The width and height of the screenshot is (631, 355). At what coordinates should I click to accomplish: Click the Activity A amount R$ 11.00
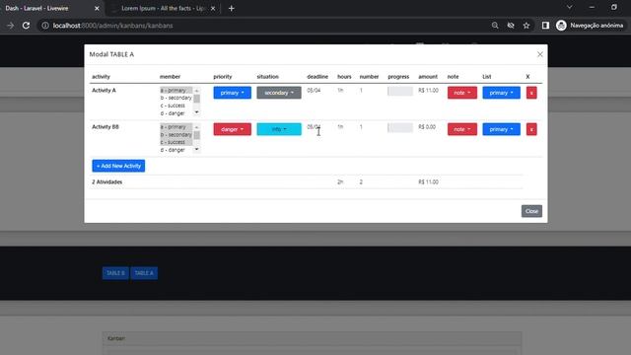(x=428, y=90)
